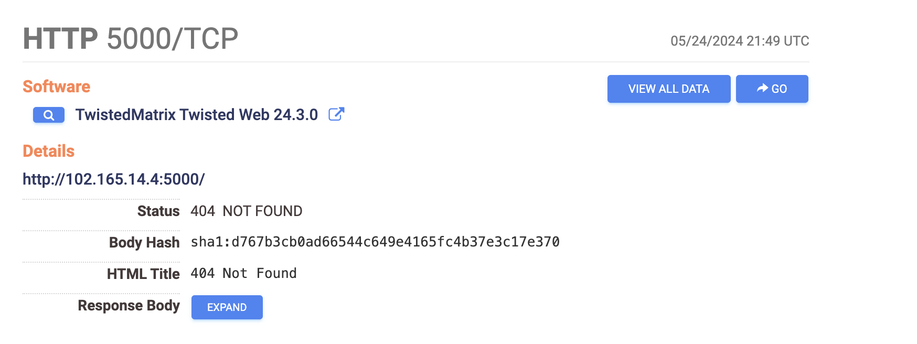Click the 05/24/2024 21:49 UTC timestamp

[x=740, y=41]
